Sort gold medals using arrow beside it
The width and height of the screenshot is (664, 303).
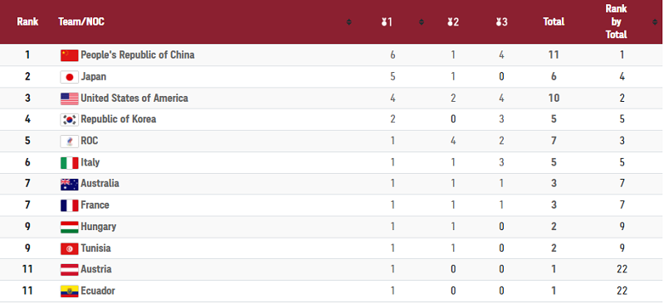click(422, 22)
